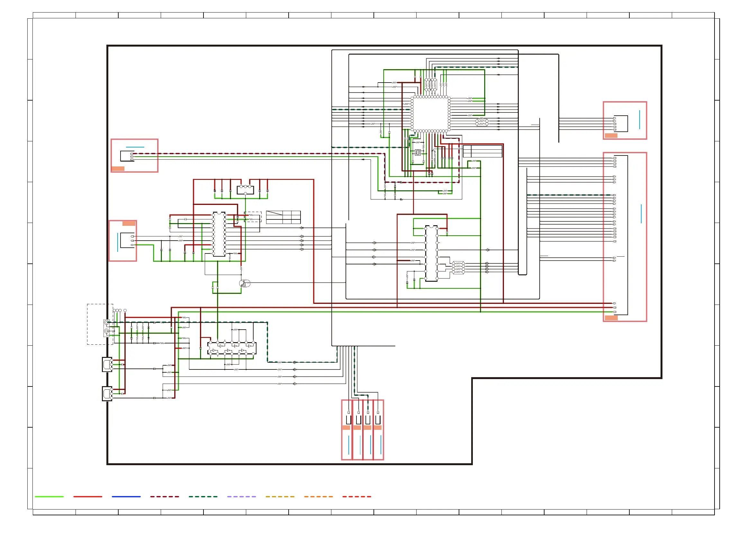Click the solid green legend line
This screenshot has width=729, height=541.
click(49, 497)
